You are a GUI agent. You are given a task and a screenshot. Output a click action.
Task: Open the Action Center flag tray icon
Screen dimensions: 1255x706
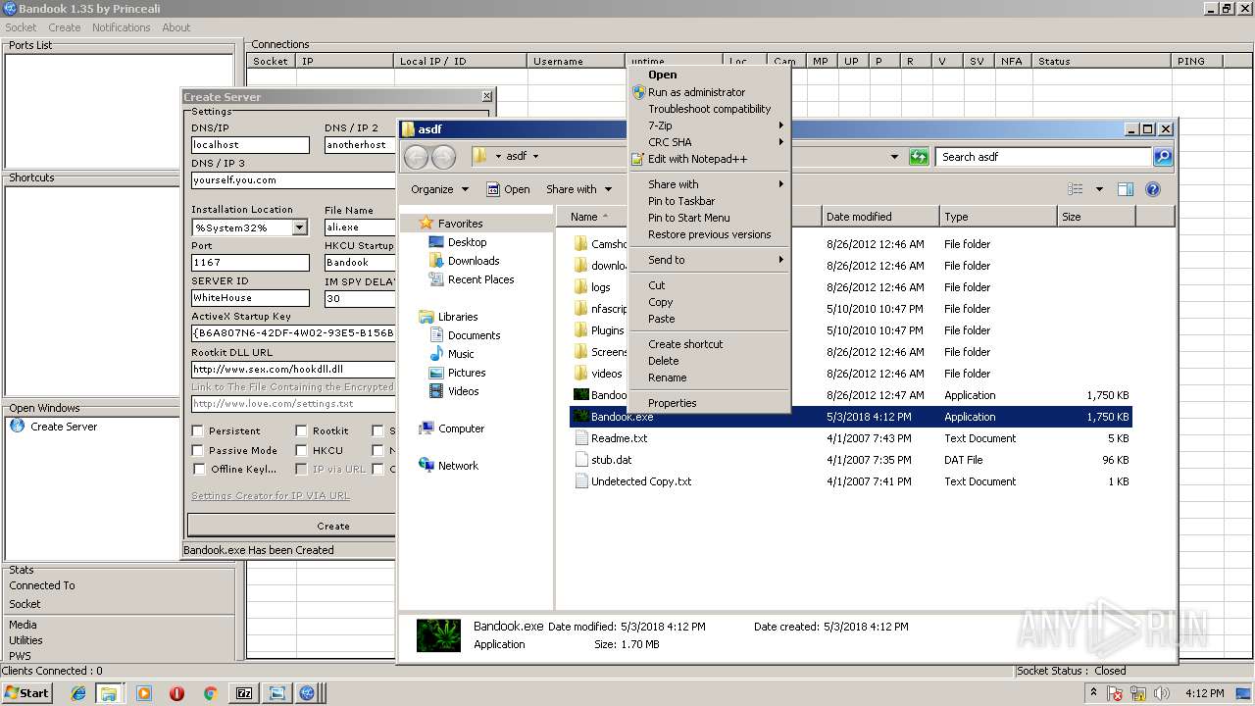1115,693
